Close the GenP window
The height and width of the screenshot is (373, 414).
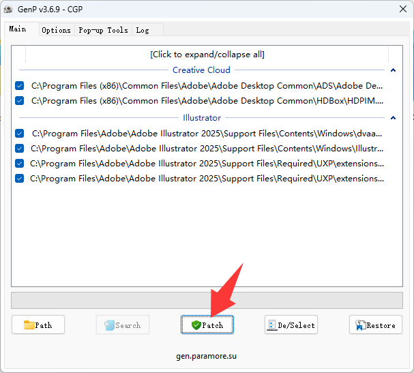[x=403, y=9]
